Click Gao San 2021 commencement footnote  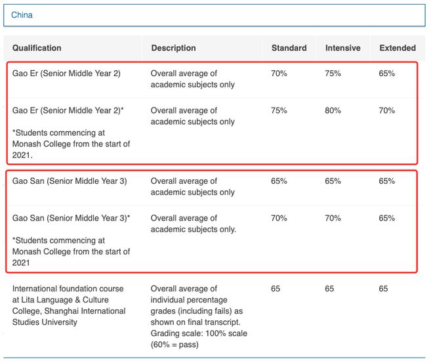point(72,251)
